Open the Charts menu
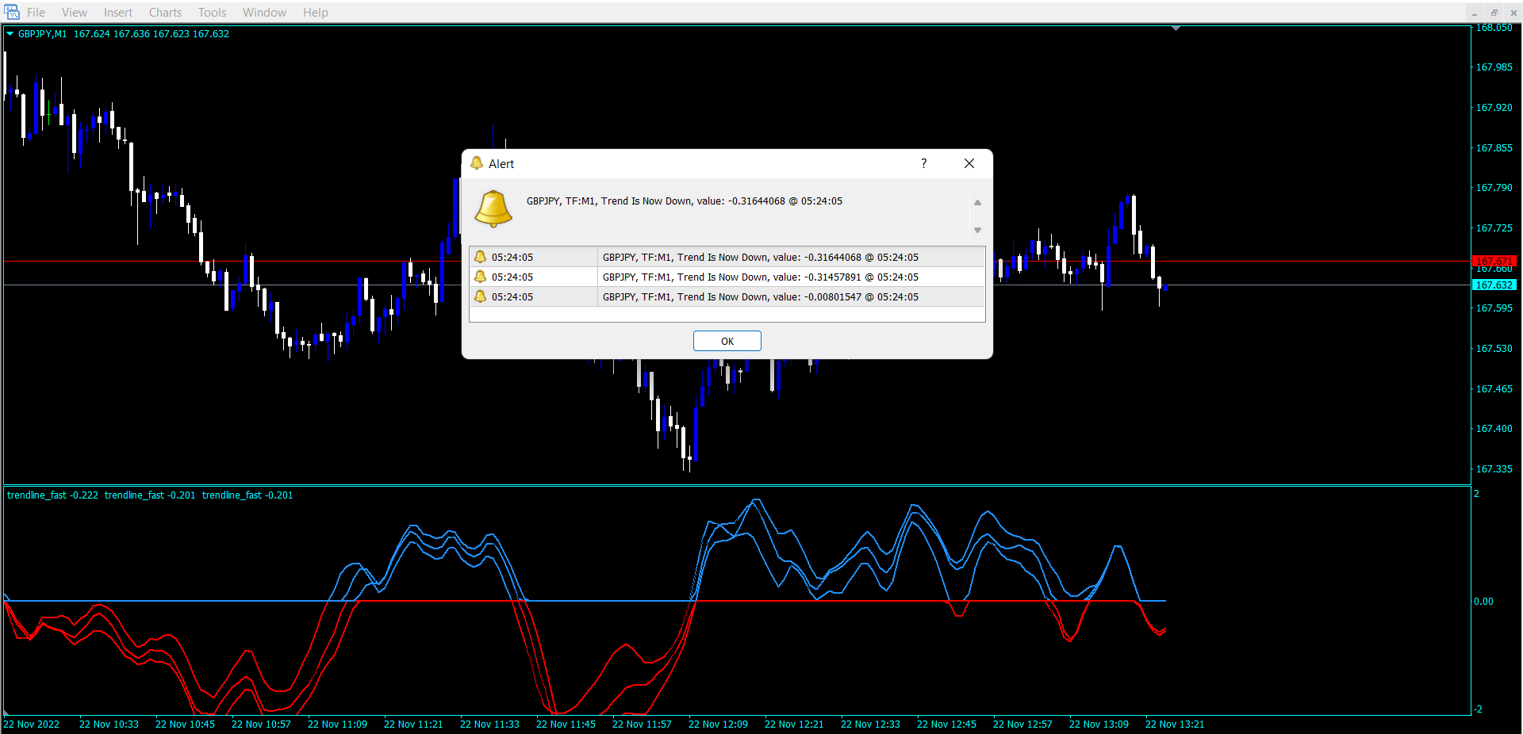Screen dimensions: 1523x734 click(165, 13)
